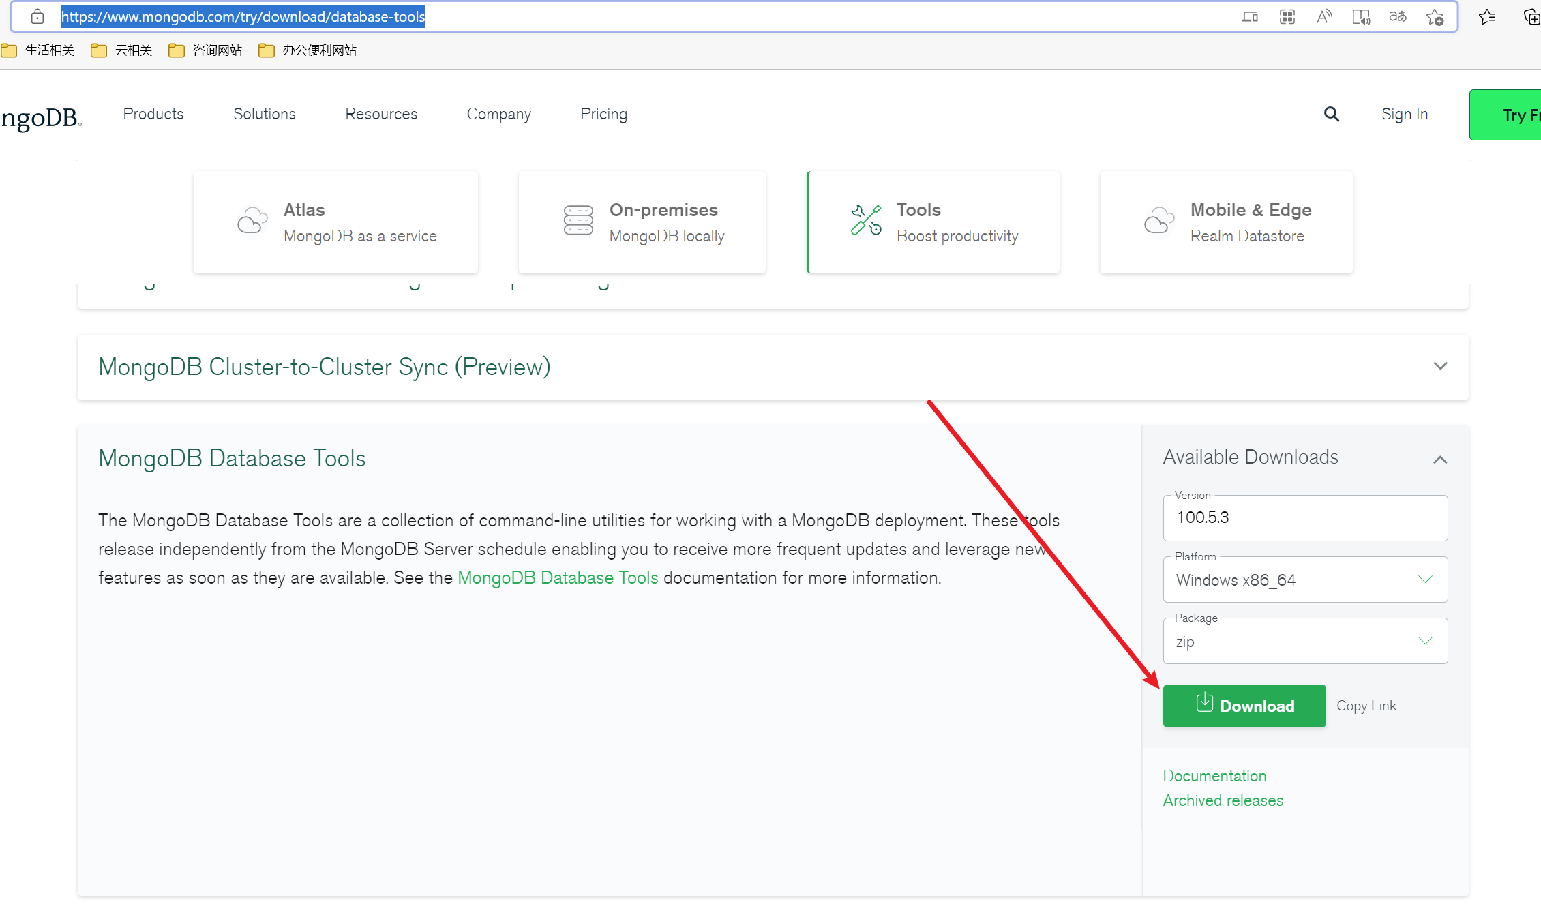This screenshot has height=917, width=1541.
Task: Open the browser favorites list icon
Action: pos(1487,17)
